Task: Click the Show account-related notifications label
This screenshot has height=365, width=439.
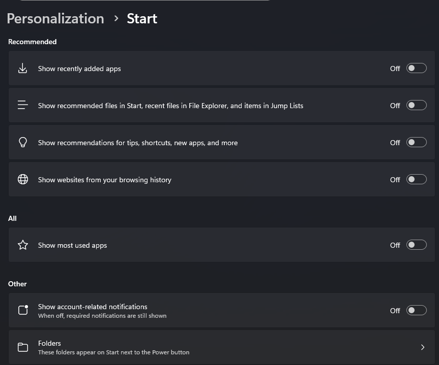Action: click(93, 307)
